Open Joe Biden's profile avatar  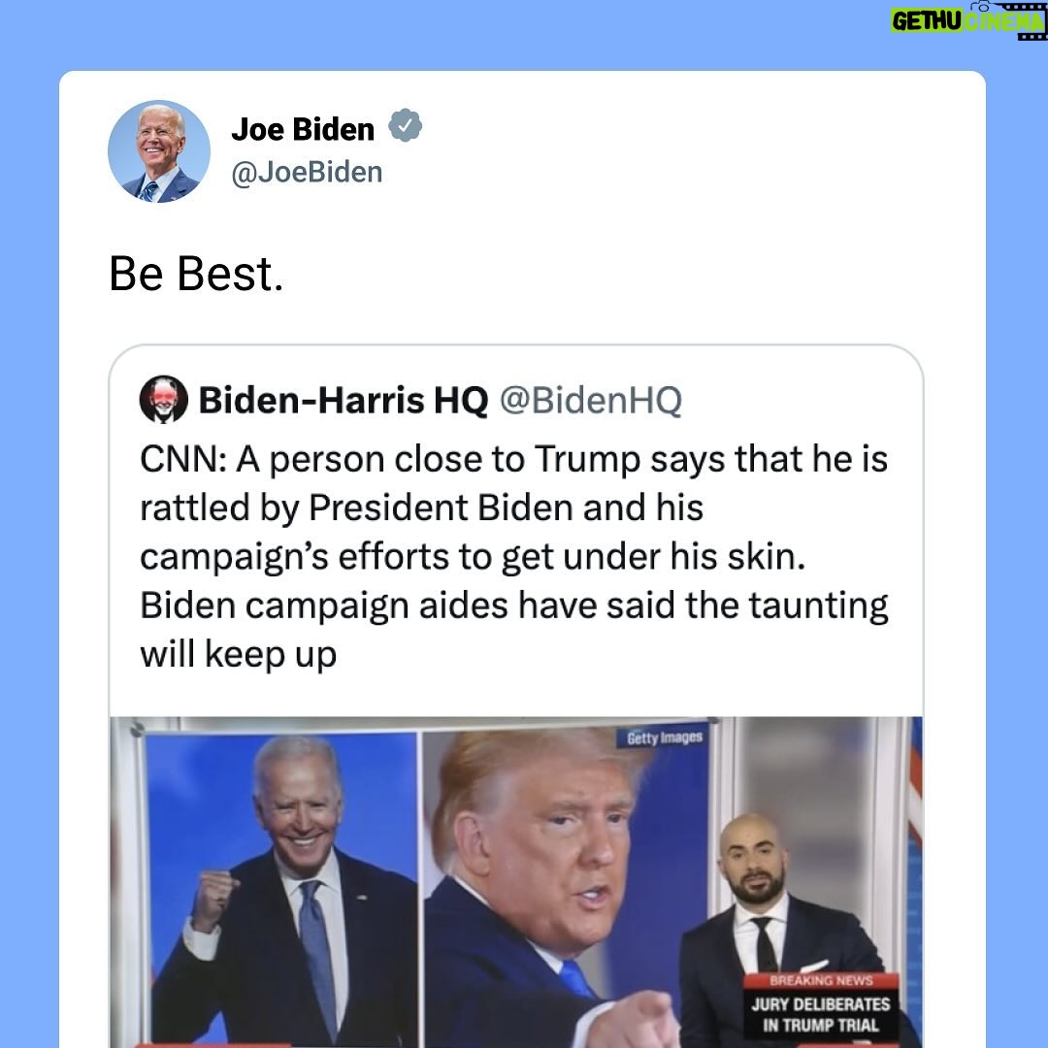(x=159, y=151)
